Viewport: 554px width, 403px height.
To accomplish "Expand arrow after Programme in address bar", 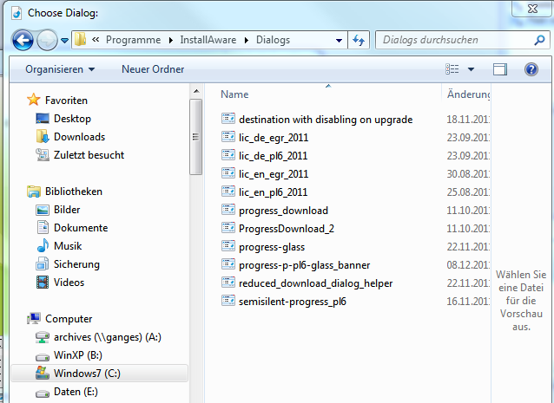I will click(x=171, y=40).
